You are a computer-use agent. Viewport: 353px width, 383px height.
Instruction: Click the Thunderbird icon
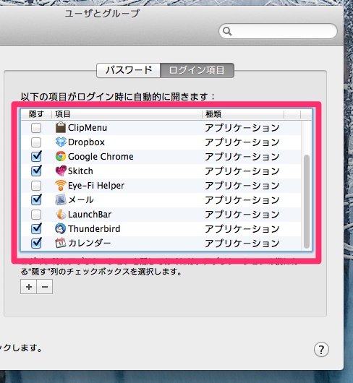(60, 228)
